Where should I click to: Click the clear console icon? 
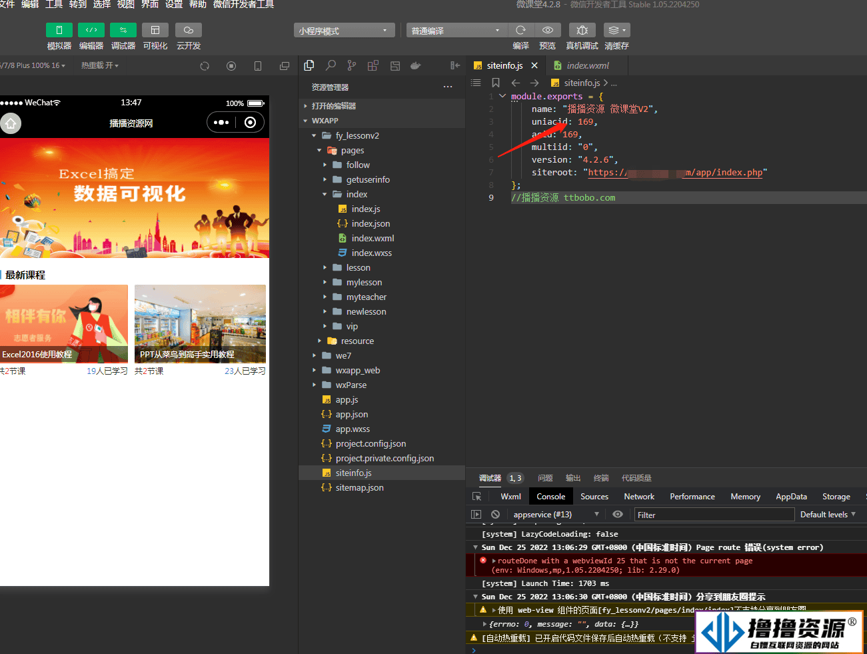pos(495,515)
